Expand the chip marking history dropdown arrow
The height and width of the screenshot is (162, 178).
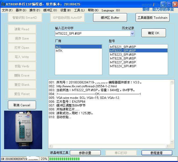(132, 34)
